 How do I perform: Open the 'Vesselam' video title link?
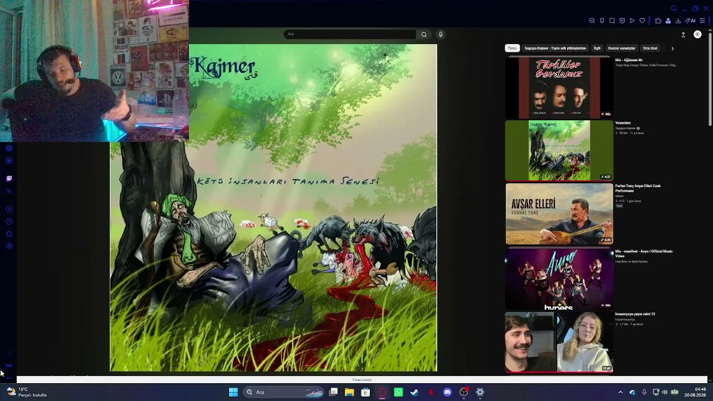623,123
